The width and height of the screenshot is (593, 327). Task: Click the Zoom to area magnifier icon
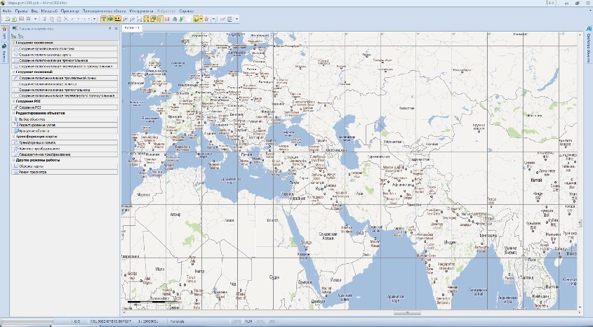[139, 19]
